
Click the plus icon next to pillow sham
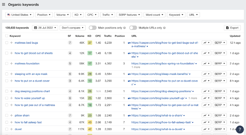coord(11,115)
